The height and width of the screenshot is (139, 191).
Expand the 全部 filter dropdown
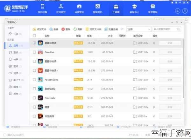coord(139,29)
